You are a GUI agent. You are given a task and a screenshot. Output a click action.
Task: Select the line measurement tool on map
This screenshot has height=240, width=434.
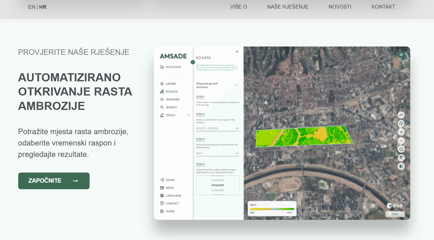click(x=401, y=115)
